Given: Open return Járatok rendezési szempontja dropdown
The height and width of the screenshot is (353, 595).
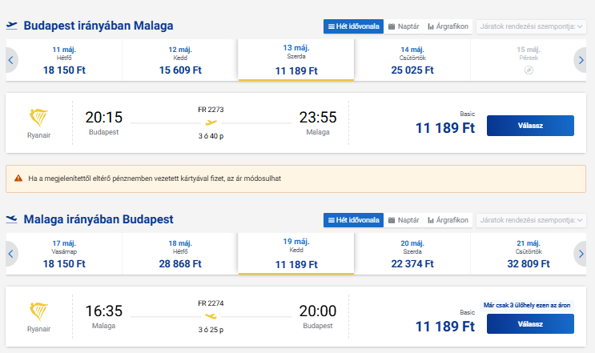Looking at the screenshot, I should (532, 220).
